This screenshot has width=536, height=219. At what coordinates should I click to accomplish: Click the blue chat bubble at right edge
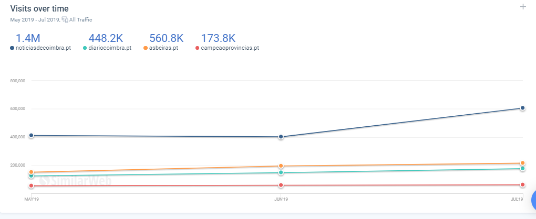533,201
